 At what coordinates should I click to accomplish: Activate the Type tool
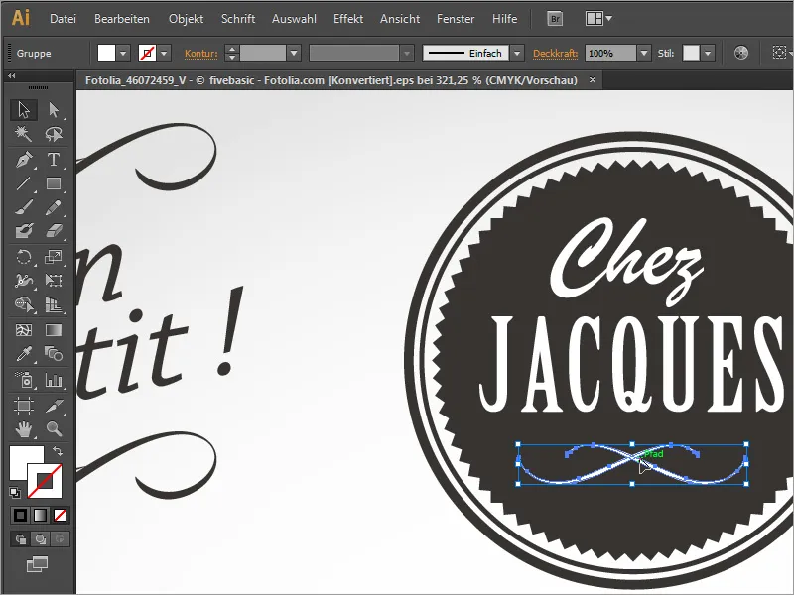(x=54, y=159)
